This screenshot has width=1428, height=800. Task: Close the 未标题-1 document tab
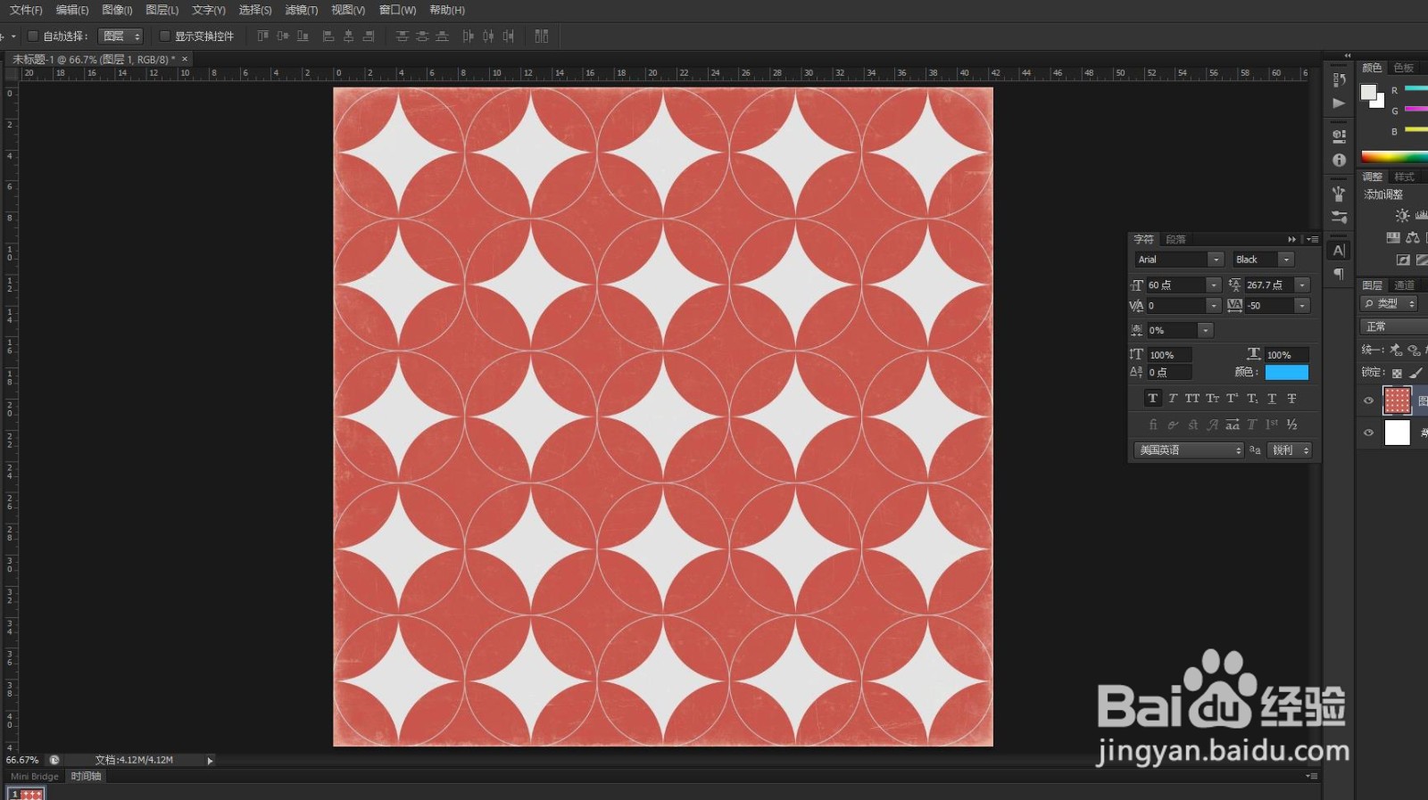click(x=185, y=59)
